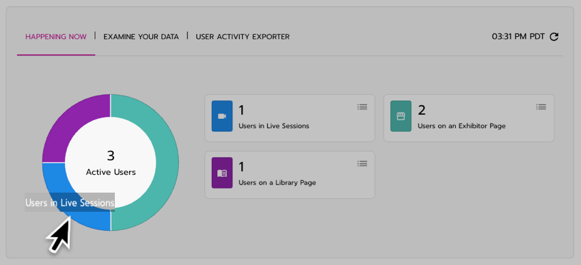Click the 03:31 PM PDT timestamp

pos(518,37)
